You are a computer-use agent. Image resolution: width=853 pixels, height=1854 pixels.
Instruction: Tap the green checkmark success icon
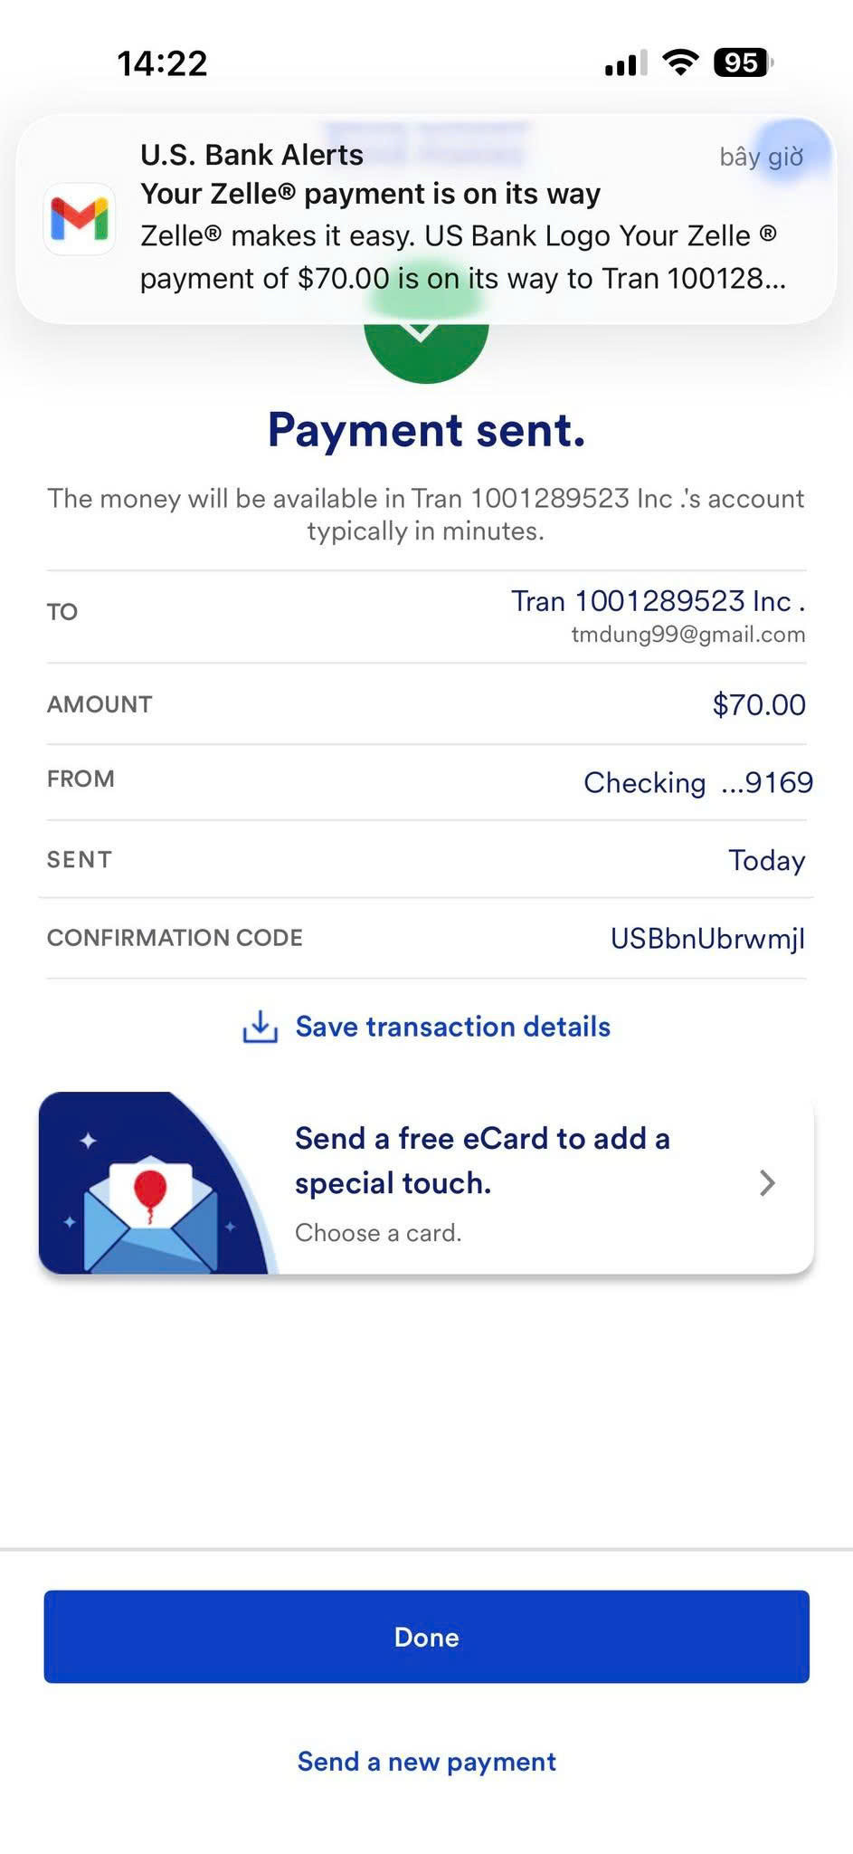pos(426,349)
